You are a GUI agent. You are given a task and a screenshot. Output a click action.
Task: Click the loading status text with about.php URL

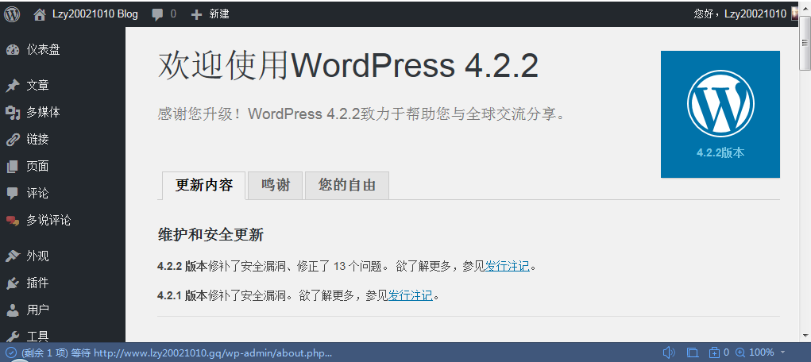[176, 352]
